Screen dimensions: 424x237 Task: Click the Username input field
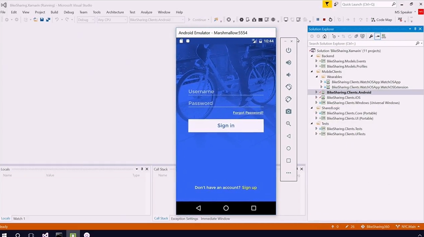226,91
